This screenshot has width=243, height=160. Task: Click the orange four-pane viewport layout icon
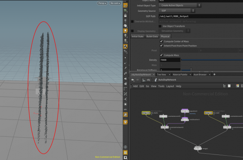point(125,153)
